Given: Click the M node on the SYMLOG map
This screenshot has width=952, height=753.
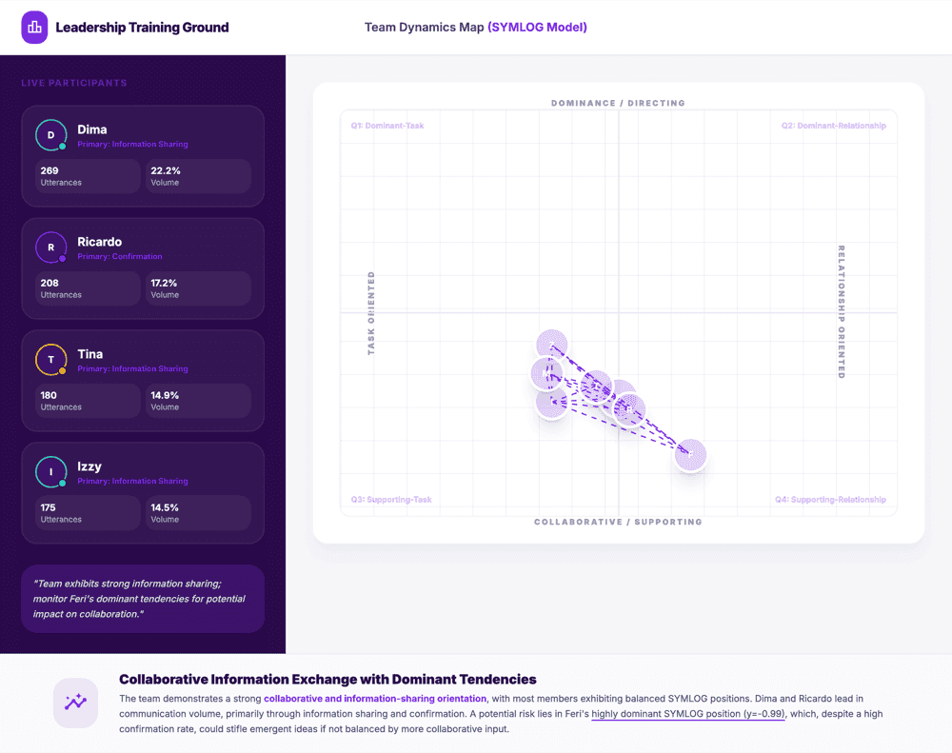Looking at the screenshot, I should click(x=546, y=373).
